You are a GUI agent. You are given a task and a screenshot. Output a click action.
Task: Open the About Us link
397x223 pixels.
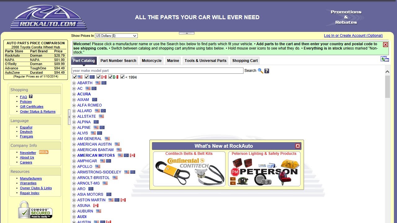[x=27, y=157]
